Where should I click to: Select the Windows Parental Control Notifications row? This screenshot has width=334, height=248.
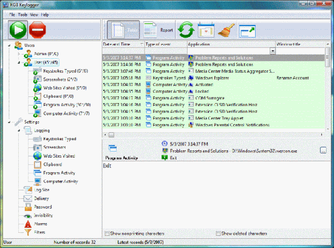pos(213,125)
